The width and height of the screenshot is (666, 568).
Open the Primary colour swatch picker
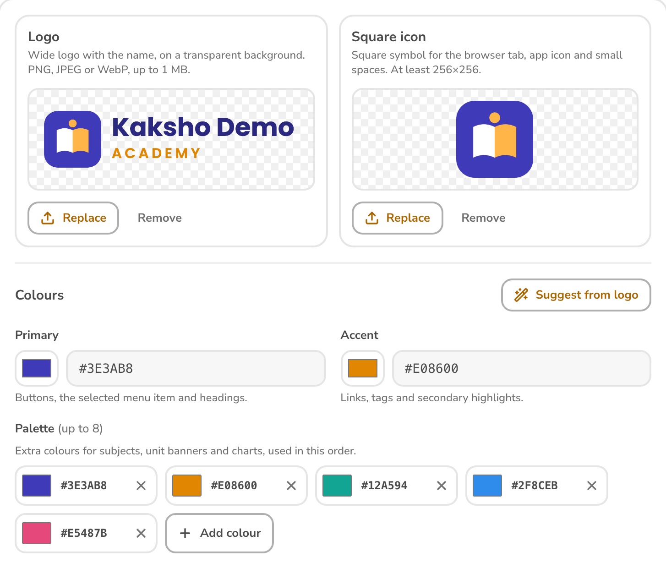(37, 368)
